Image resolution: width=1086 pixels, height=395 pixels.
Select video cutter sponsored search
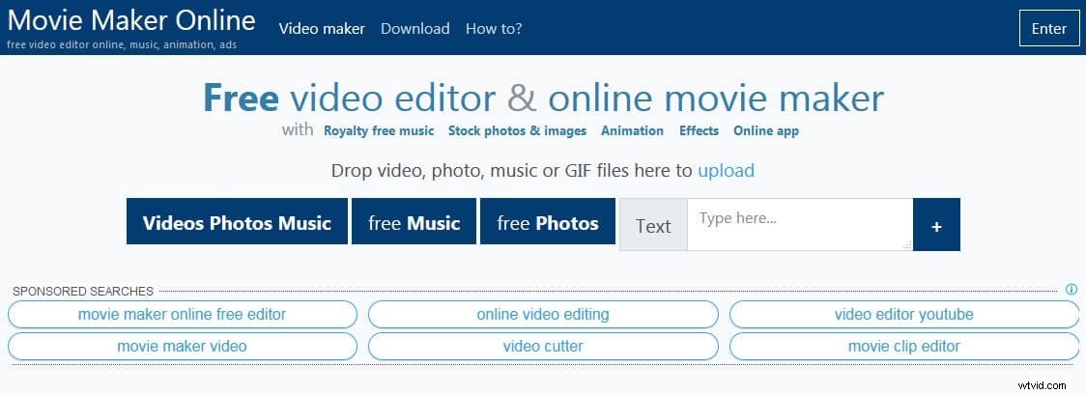point(543,346)
